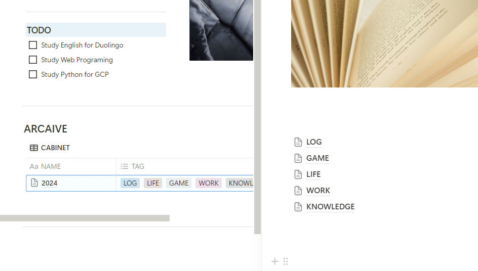Click the LIFE page document icon
The height and width of the screenshot is (271, 478).
click(x=298, y=174)
